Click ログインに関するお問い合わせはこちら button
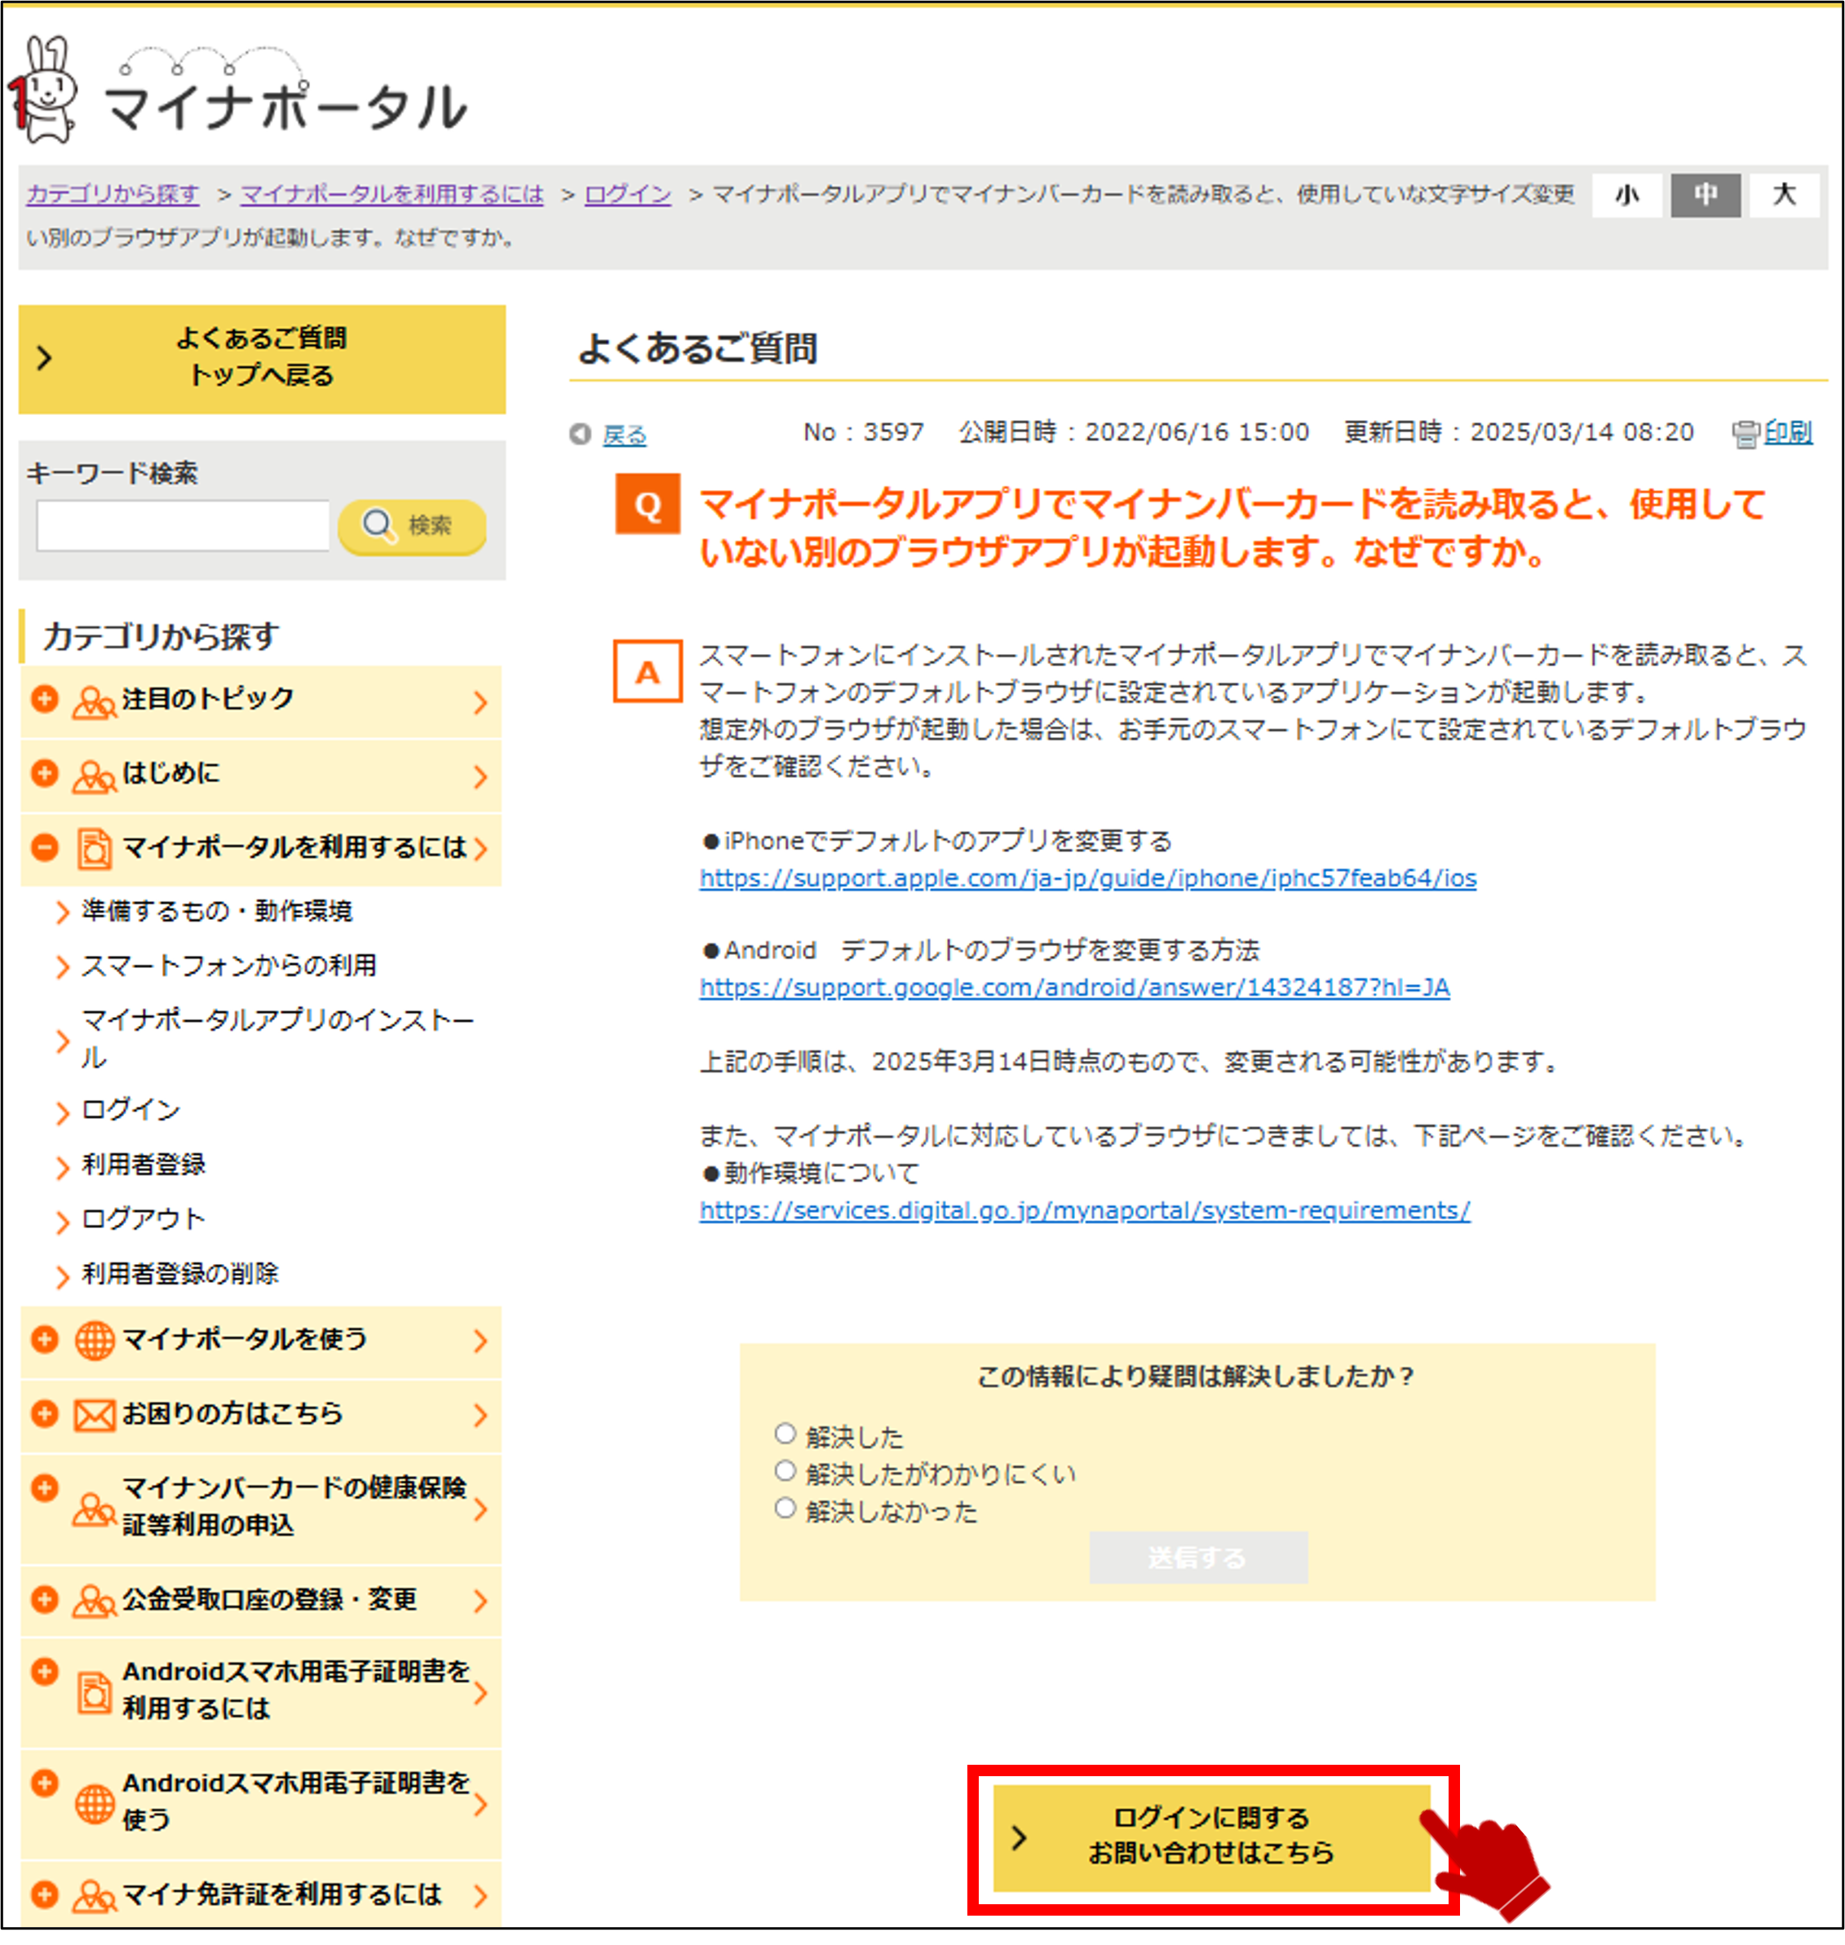Screen dimensions: 1845x1945 (1211, 1838)
